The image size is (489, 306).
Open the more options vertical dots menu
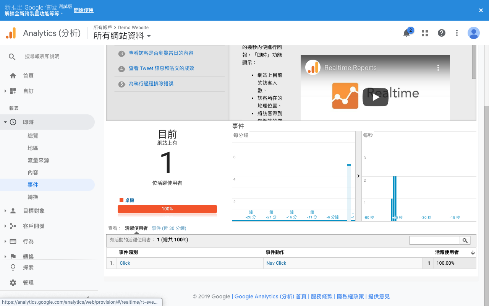457,33
